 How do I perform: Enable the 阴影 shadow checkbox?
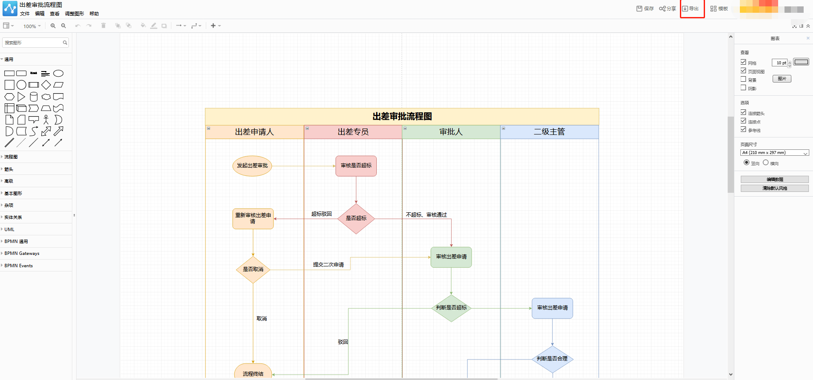pyautogui.click(x=743, y=88)
